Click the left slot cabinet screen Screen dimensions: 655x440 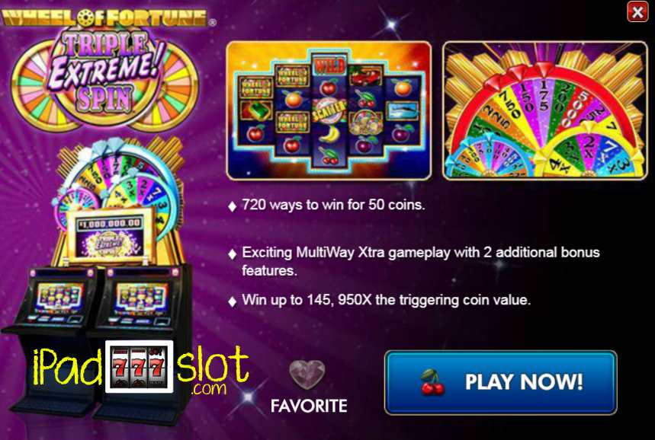59,297
